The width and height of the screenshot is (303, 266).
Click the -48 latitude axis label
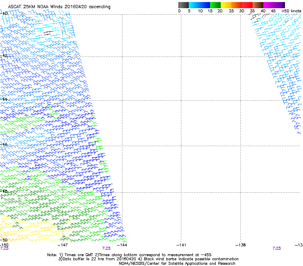4,191
